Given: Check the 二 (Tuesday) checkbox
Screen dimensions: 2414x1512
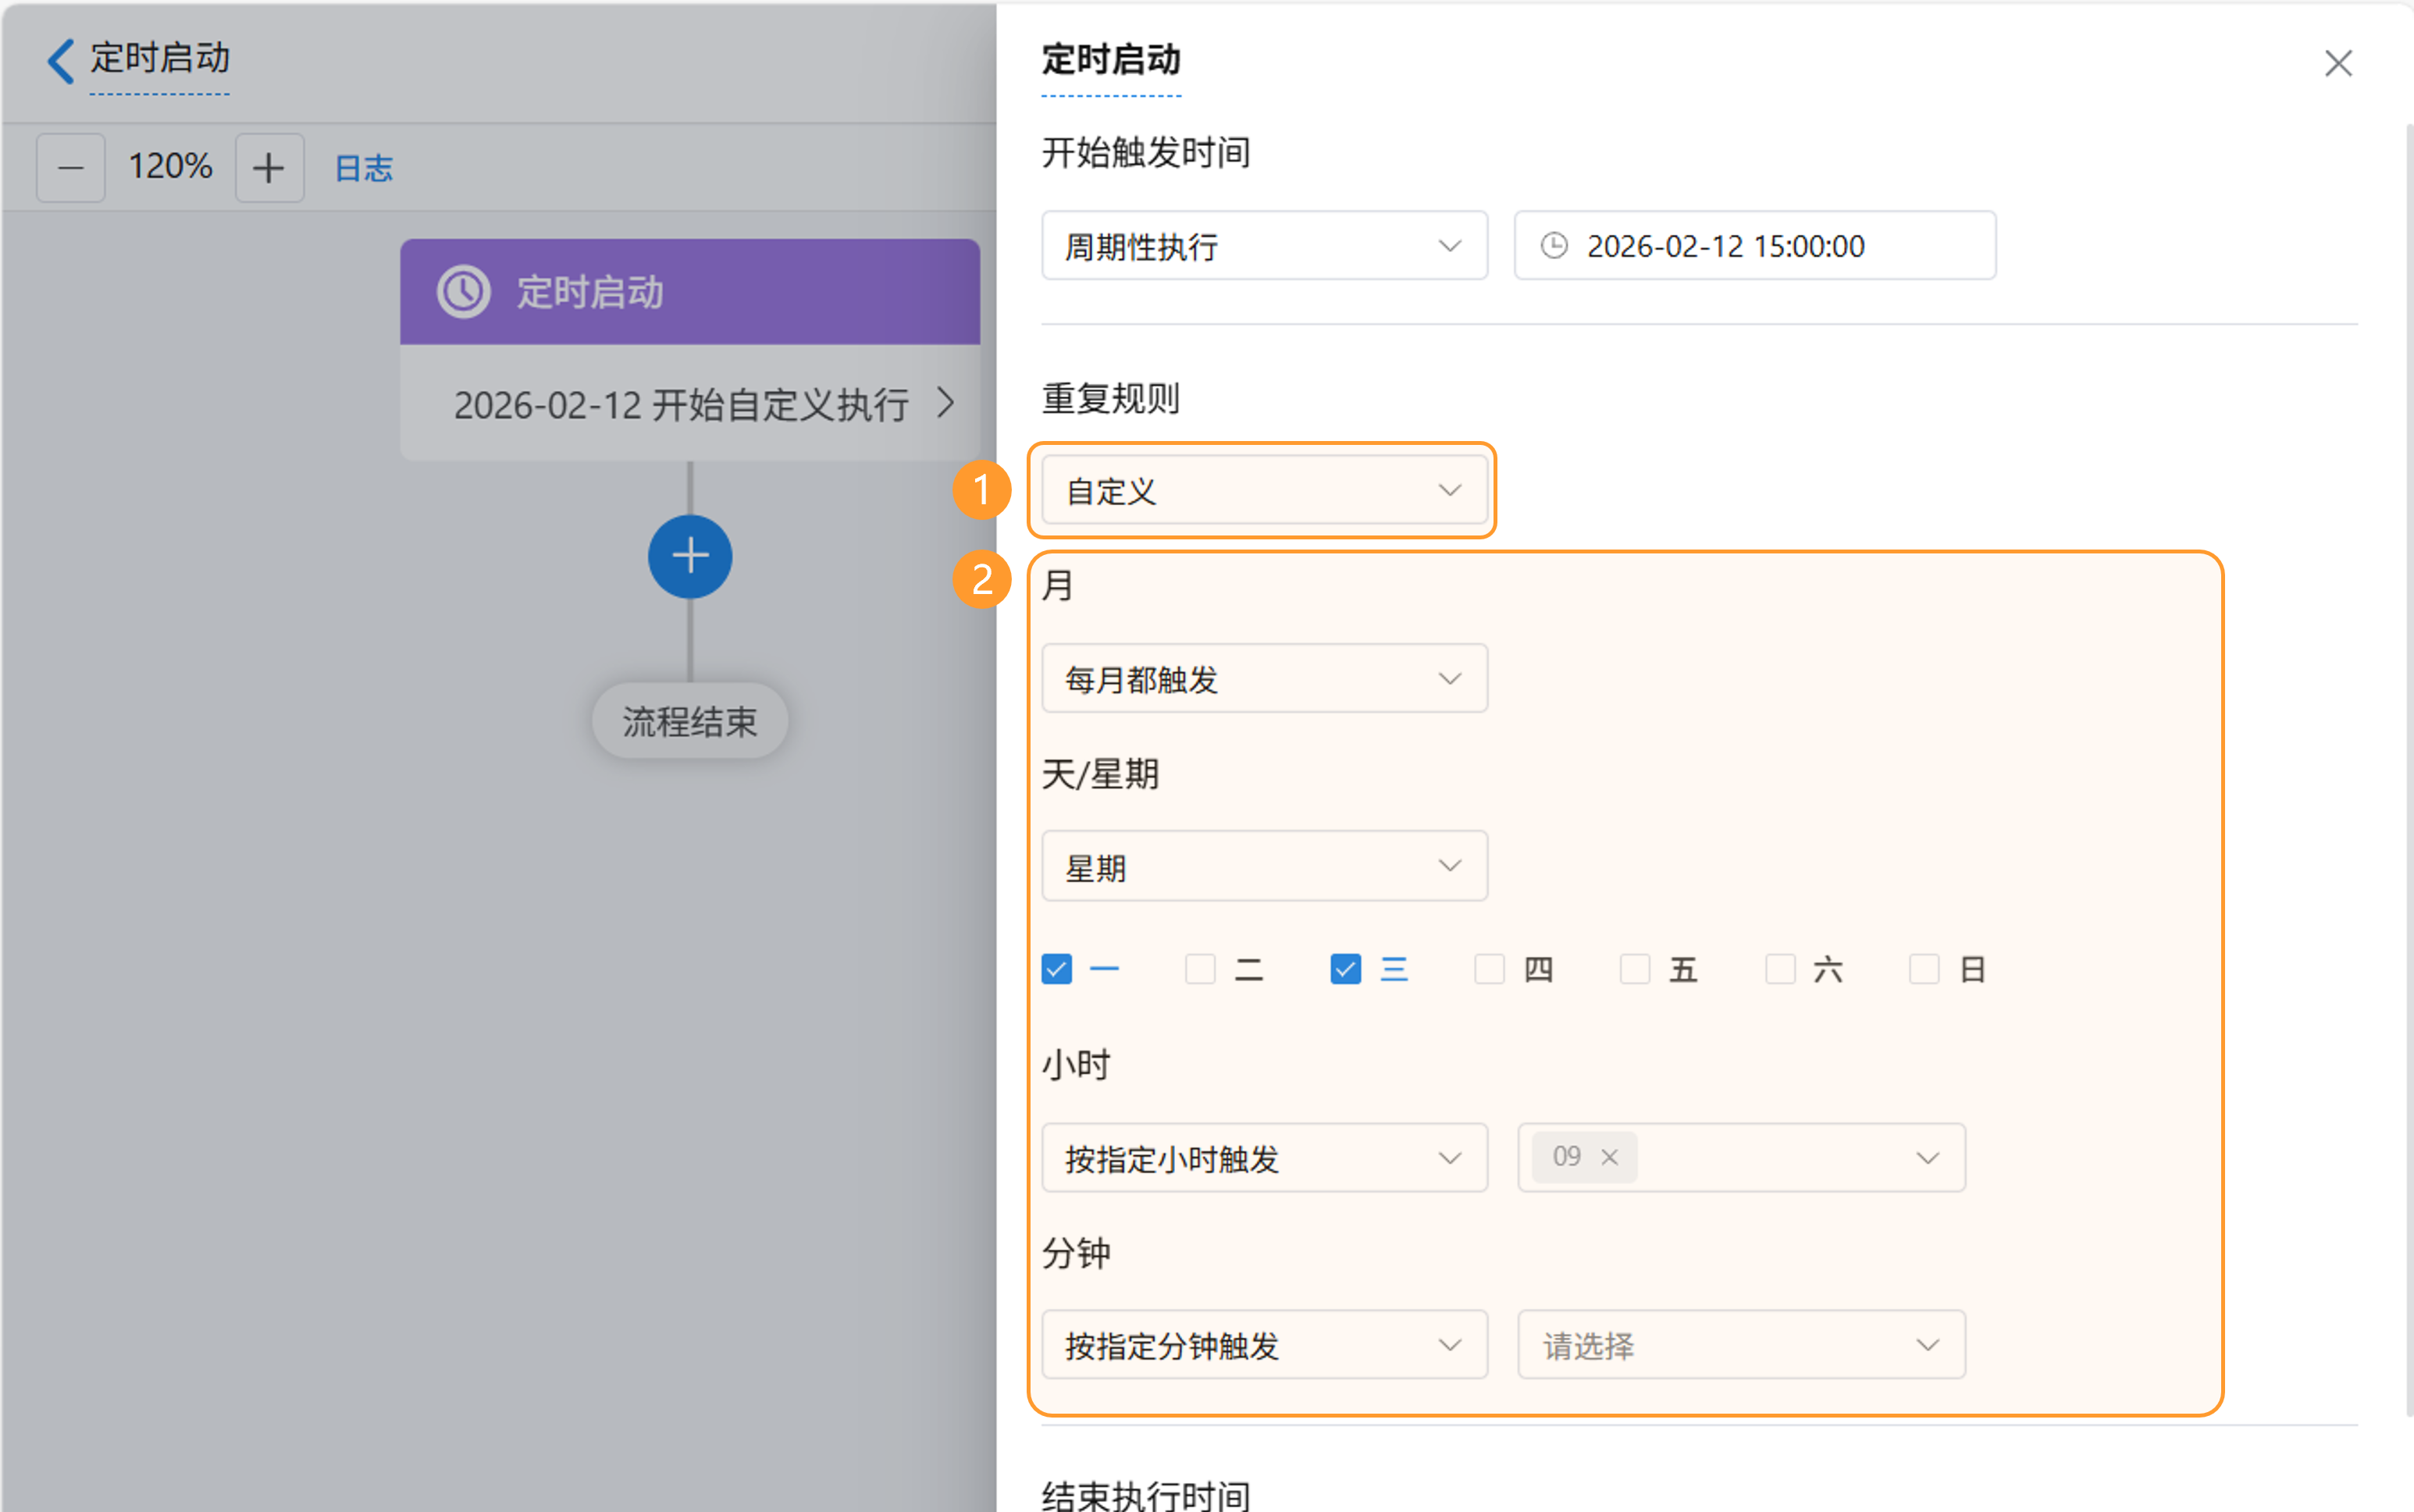Looking at the screenshot, I should point(1200,969).
